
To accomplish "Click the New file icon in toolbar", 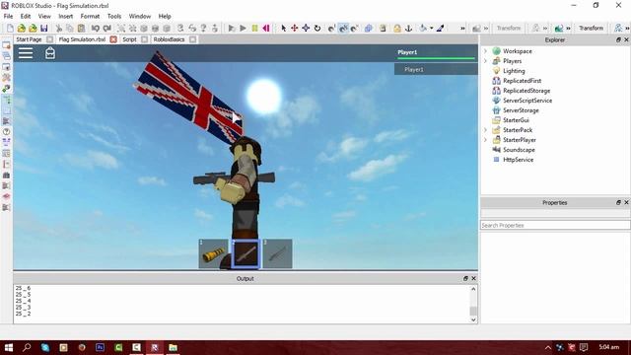I will coord(10,29).
